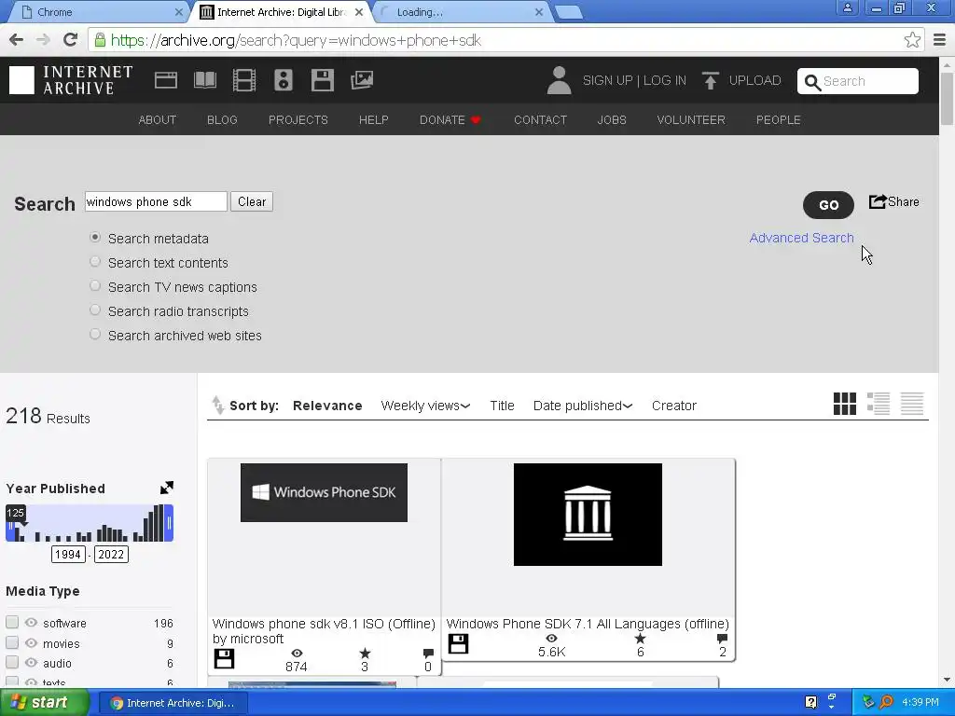The width and height of the screenshot is (955, 716).
Task: Select Search metadata radio button
Action: [x=95, y=238]
